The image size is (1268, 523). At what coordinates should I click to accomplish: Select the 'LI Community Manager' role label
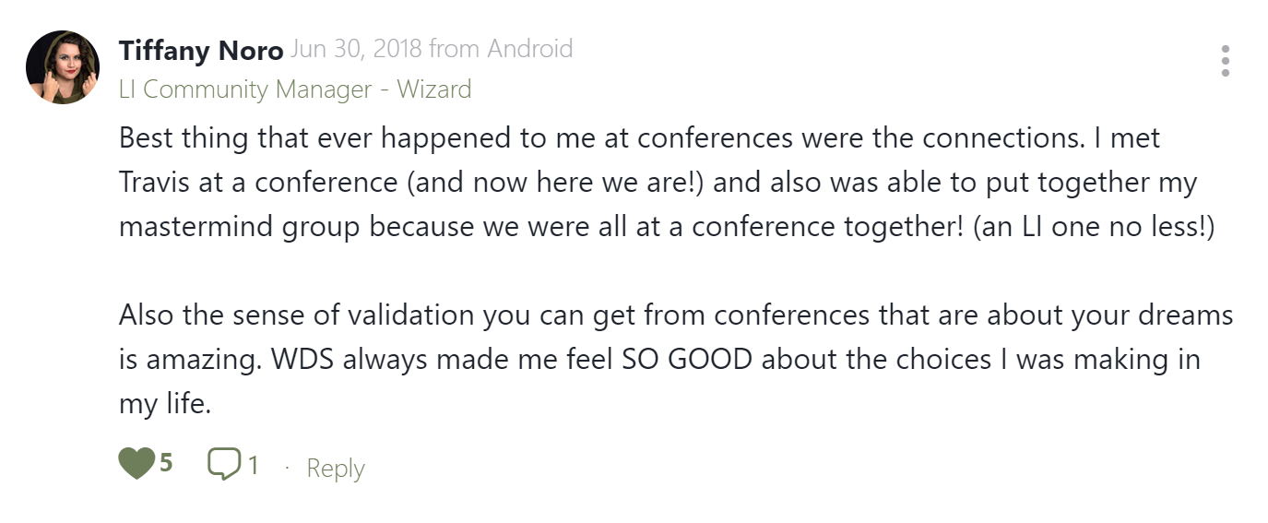tap(245, 89)
